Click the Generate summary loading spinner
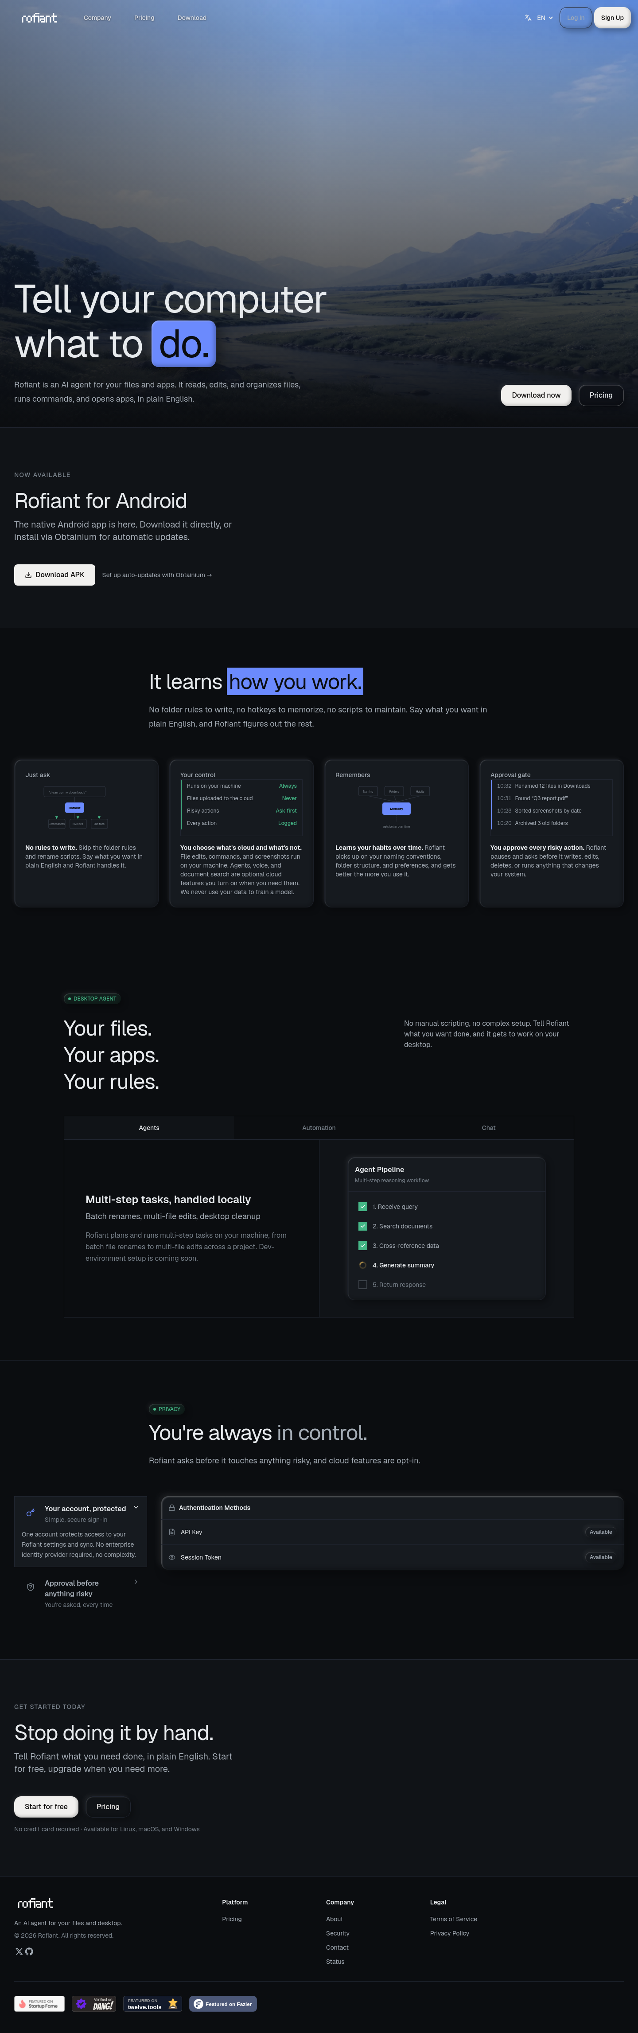The width and height of the screenshot is (638, 2033). (x=363, y=1265)
